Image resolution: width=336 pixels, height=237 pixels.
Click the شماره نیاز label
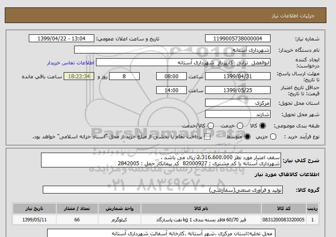tap(307, 39)
